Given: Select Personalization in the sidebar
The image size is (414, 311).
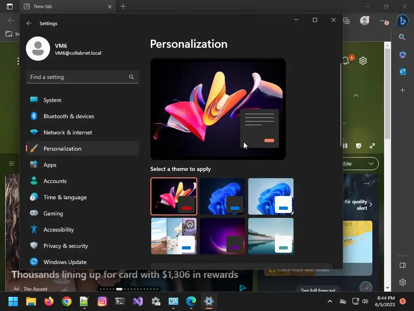Looking at the screenshot, I should [82, 148].
